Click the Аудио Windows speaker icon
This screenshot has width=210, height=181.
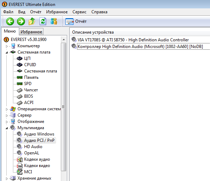pyautogui.click(x=20, y=134)
